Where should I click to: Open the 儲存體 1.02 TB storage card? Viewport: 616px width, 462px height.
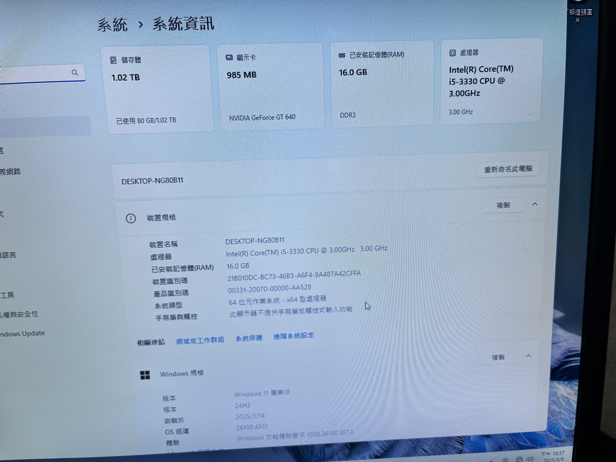(x=157, y=90)
